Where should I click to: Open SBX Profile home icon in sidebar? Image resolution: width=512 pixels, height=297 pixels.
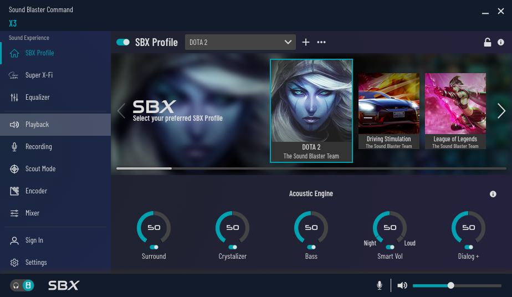point(14,53)
